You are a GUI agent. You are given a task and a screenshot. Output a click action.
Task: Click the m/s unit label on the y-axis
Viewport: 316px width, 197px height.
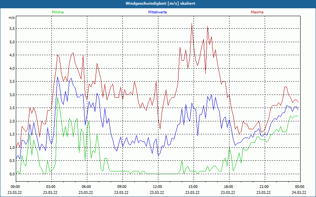12,18
